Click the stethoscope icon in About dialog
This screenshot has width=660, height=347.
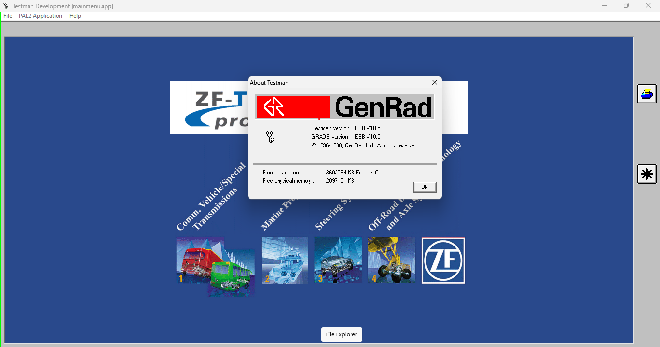270,137
